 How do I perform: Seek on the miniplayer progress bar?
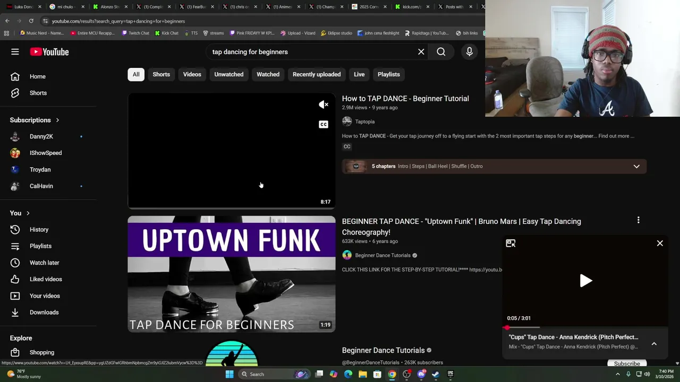coord(585,327)
